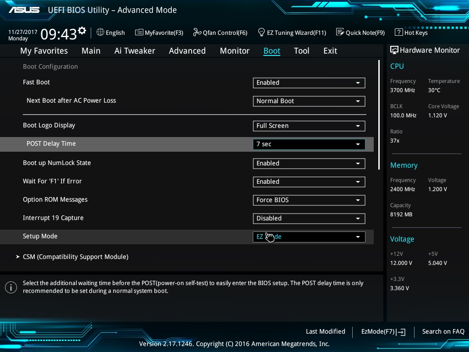The width and height of the screenshot is (469, 352).
Task: Click Search on FAQ
Action: click(443, 331)
